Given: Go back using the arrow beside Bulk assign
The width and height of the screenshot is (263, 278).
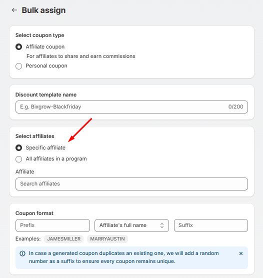Looking at the screenshot, I should coord(14,10).
